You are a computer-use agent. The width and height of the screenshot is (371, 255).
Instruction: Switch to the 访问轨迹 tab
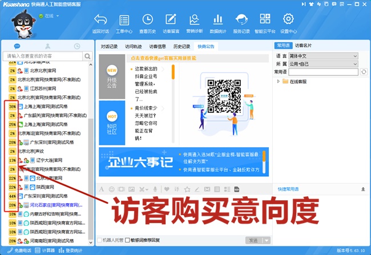133,46
